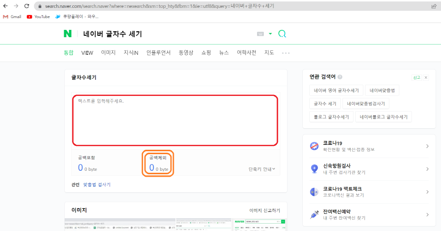This screenshot has width=441, height=231.
Task: Click the 이미지 신고하기 link
Action: [x=265, y=210]
